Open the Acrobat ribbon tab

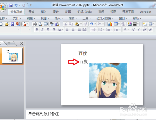(146, 12)
